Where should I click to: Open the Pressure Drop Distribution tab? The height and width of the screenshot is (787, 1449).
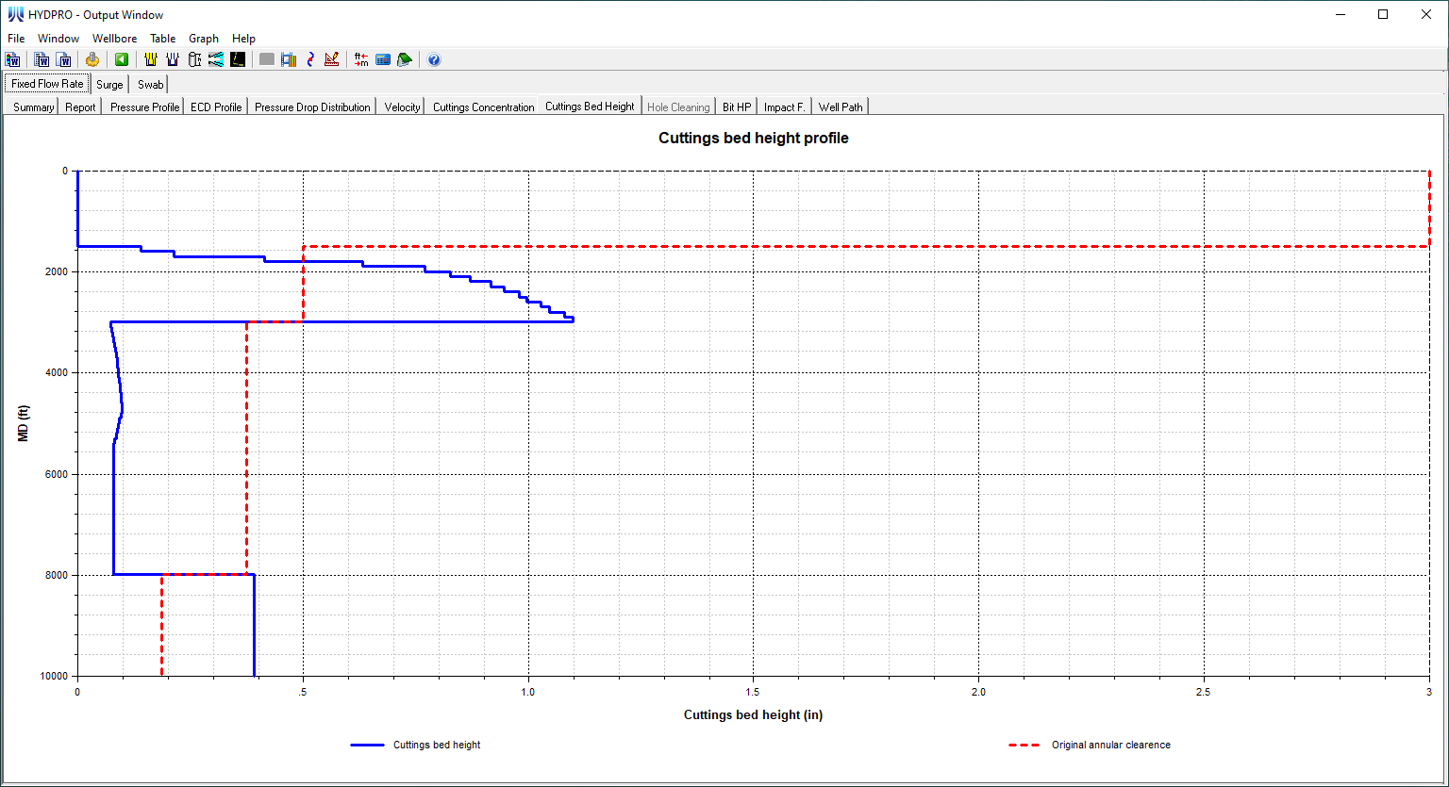[312, 107]
